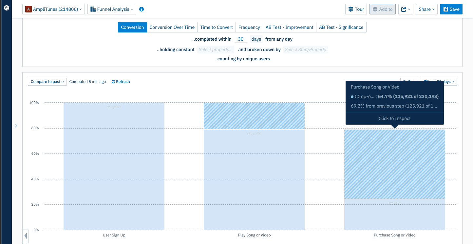Switch to AB Test - Significance tab
This screenshot has height=244, width=473.
point(341,27)
